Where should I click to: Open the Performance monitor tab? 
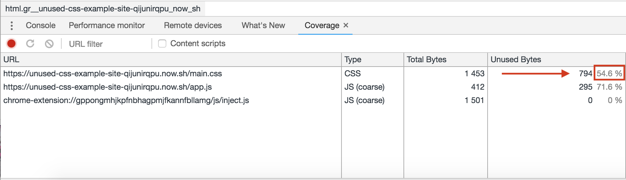coord(107,25)
